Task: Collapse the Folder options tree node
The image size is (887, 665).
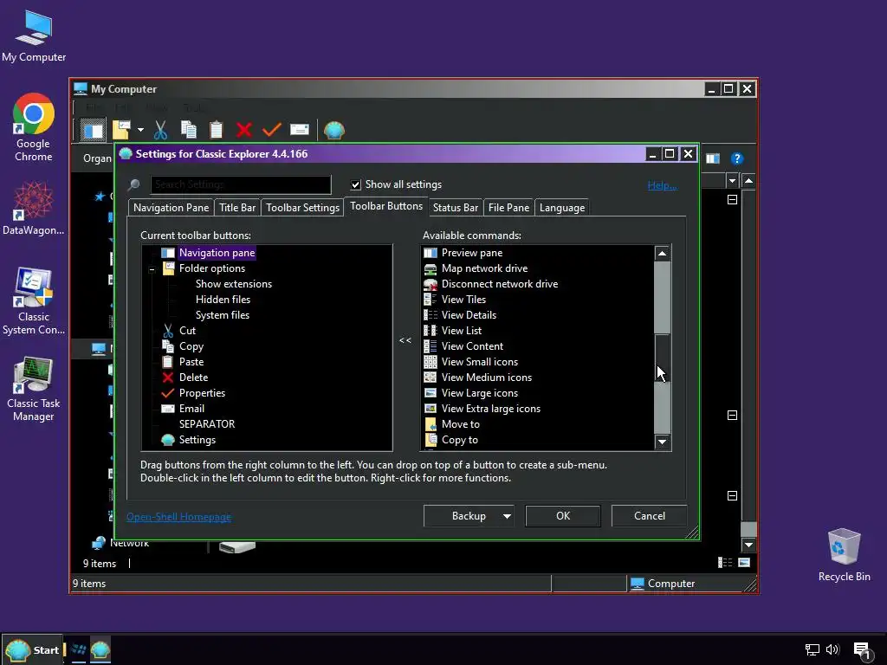Action: pos(152,269)
